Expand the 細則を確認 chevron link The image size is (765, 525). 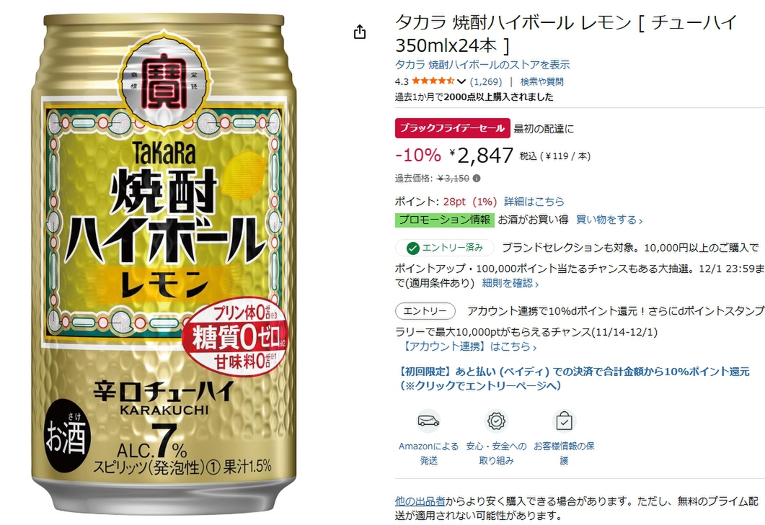coord(510,283)
